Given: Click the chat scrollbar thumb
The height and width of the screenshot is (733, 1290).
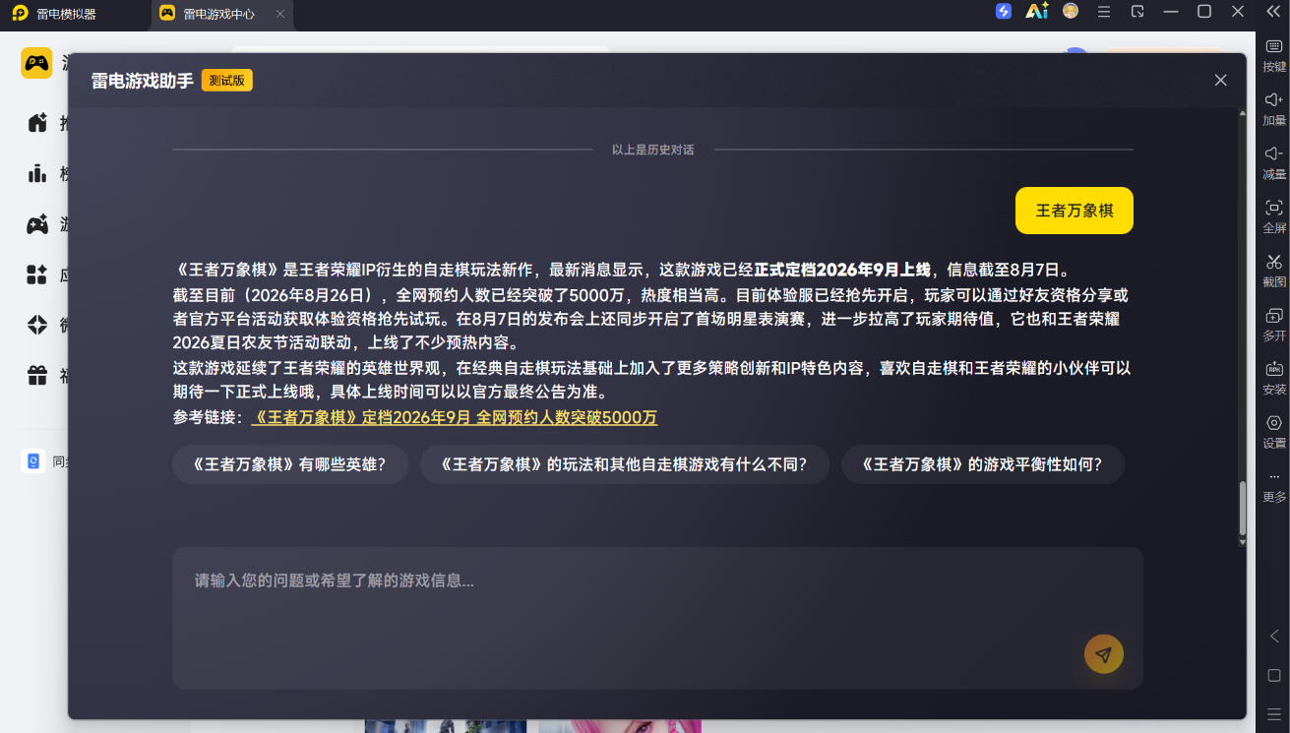Looking at the screenshot, I should point(1242,507).
